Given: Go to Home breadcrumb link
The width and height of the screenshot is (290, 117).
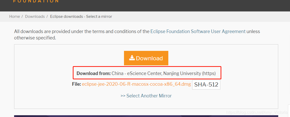Looking at the screenshot, I should 15,17.
